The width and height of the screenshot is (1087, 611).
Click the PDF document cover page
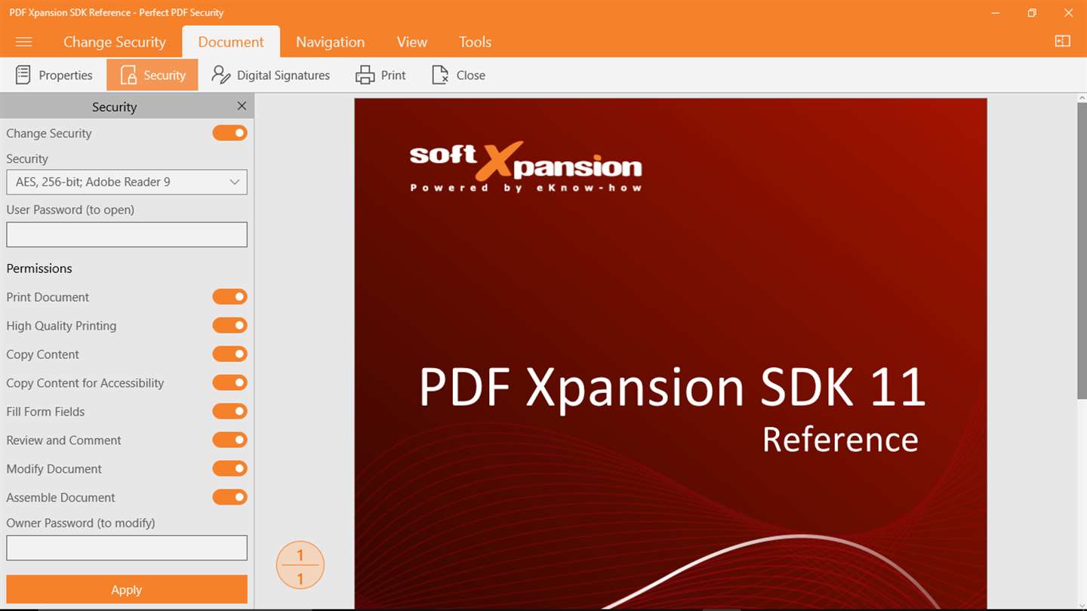point(670,353)
